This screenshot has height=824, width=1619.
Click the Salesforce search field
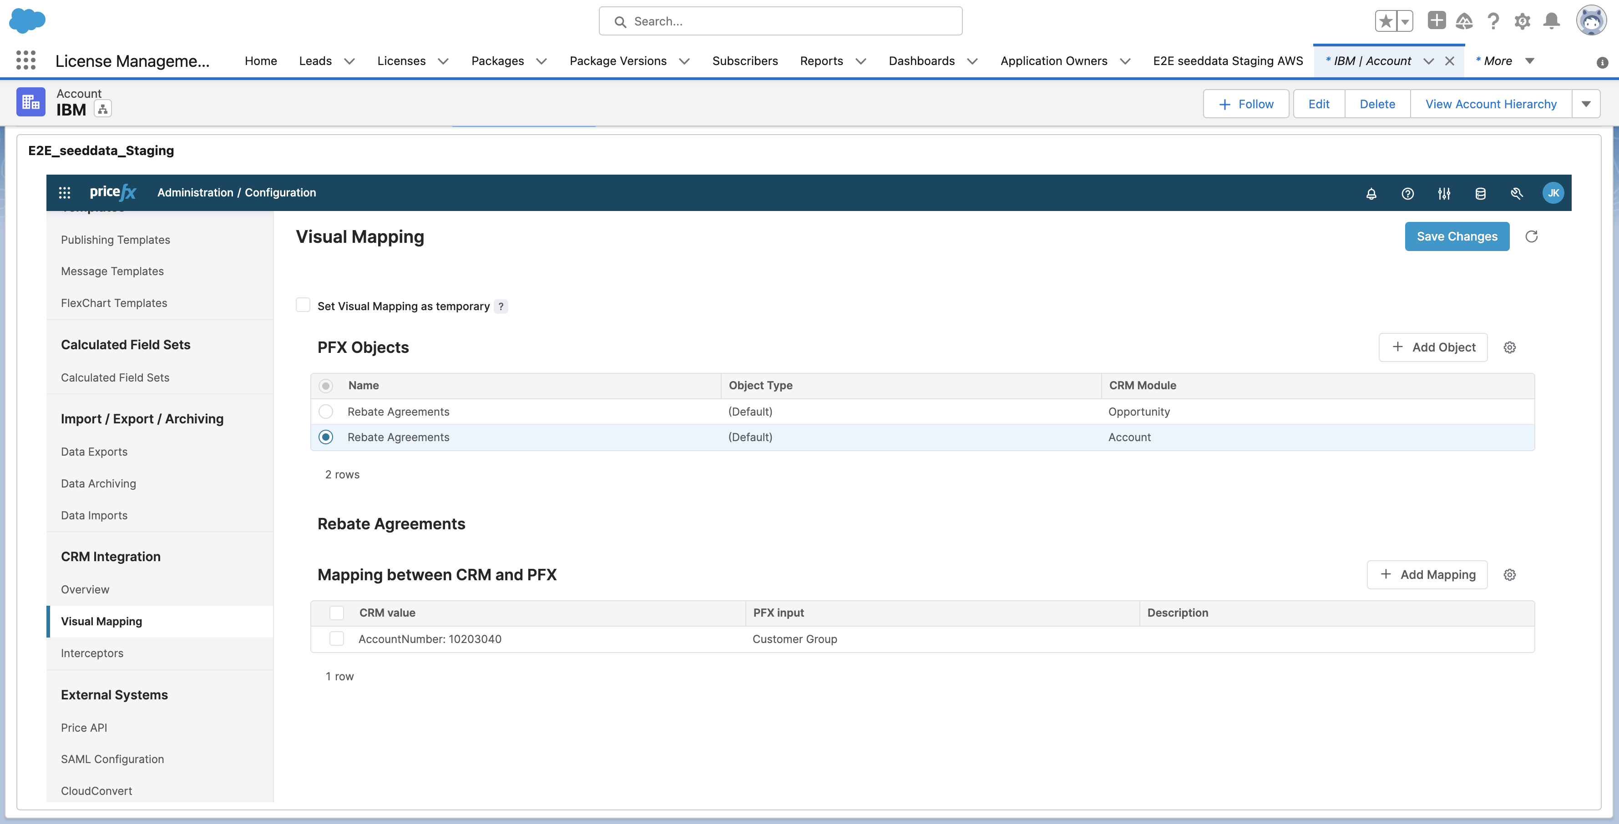click(779, 21)
